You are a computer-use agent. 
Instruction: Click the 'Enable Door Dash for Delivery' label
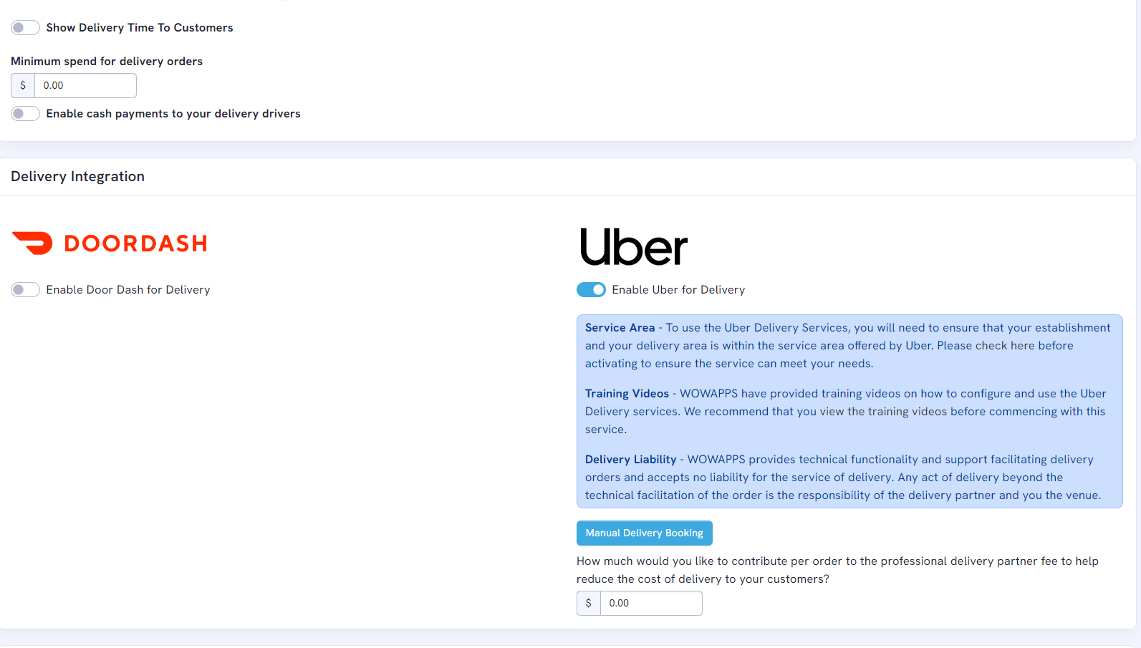pyautogui.click(x=128, y=290)
